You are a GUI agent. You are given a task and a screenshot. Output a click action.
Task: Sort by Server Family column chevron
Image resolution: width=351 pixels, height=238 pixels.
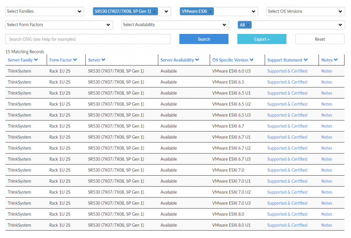click(x=36, y=60)
